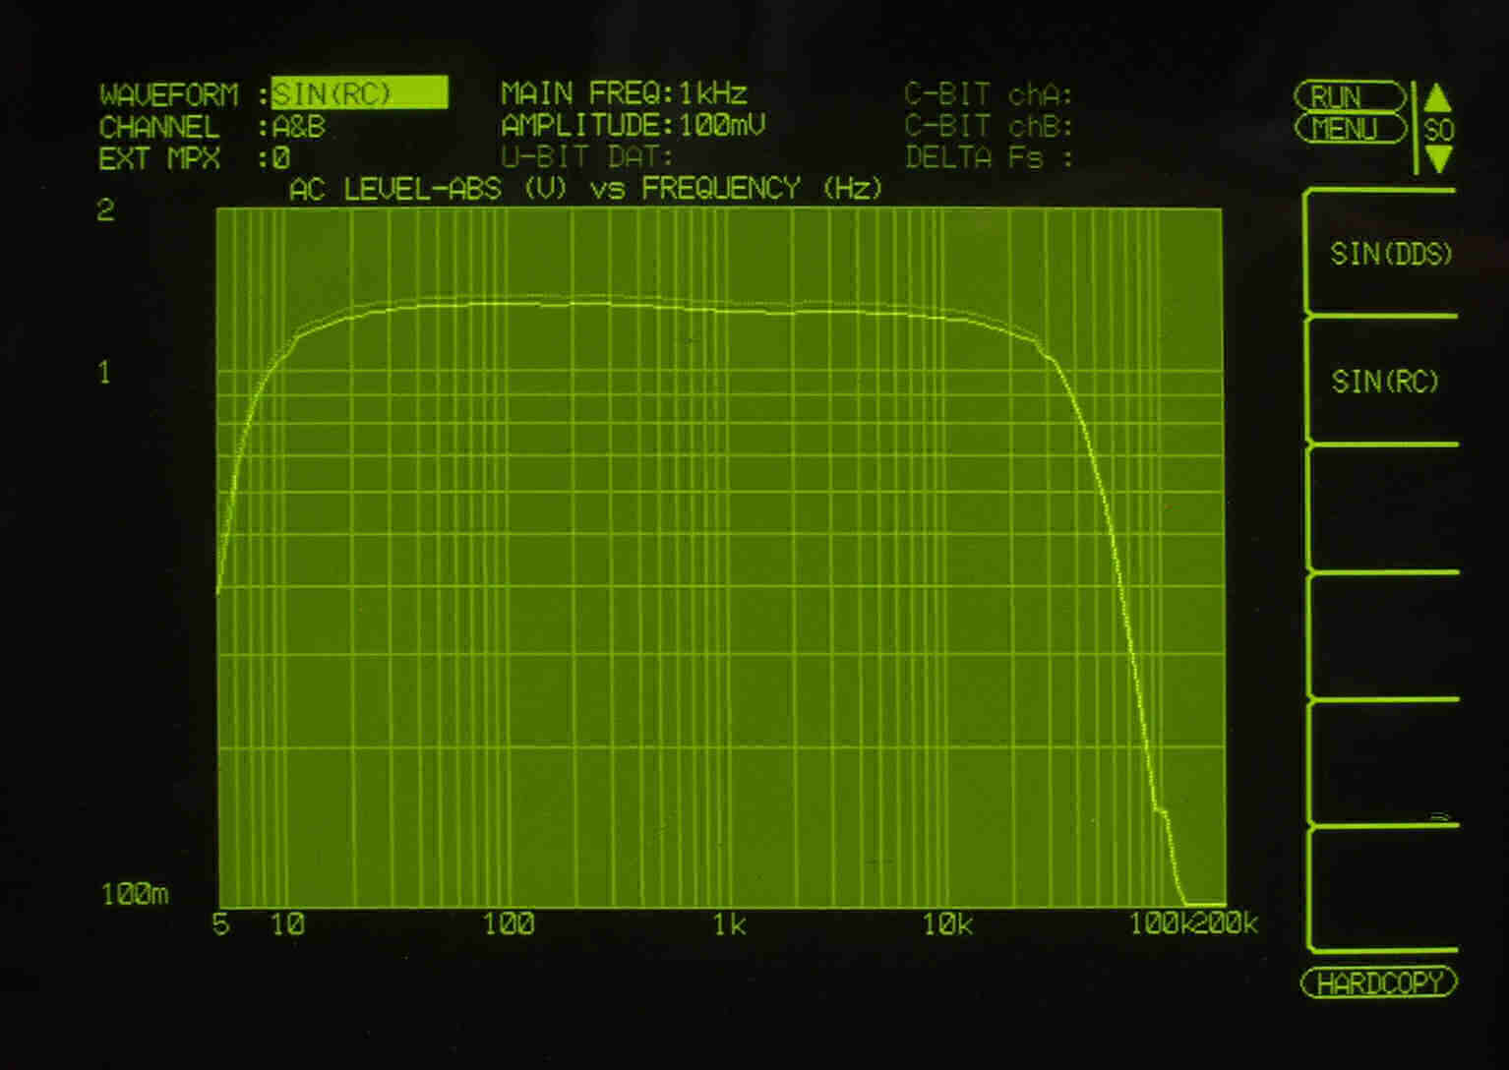The height and width of the screenshot is (1070, 1509).
Task: Open the MENU button
Action: [1349, 129]
